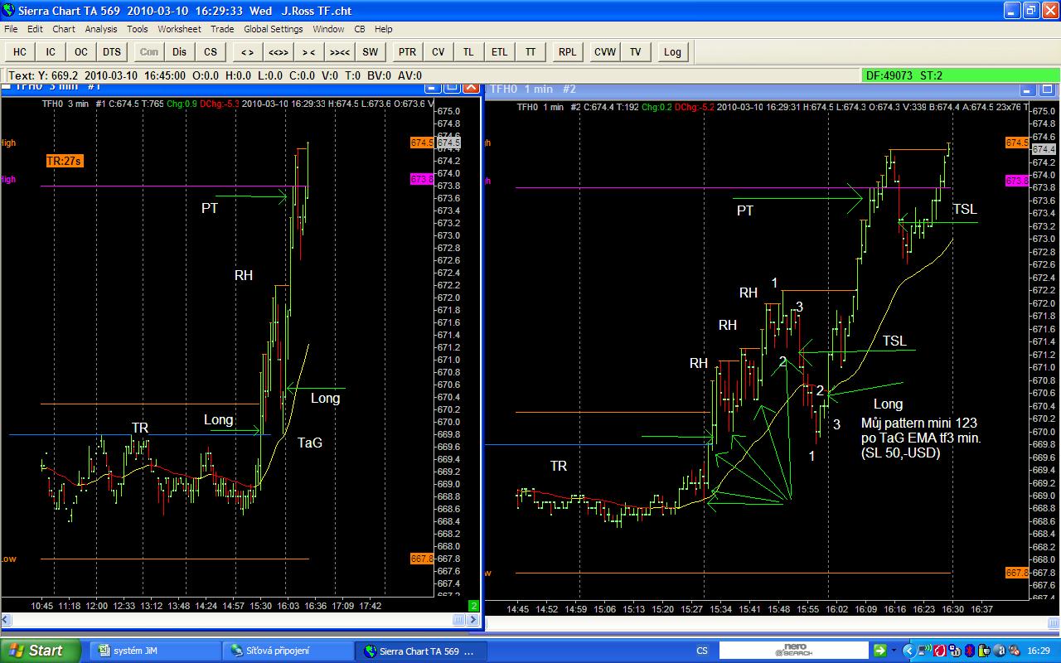The width and height of the screenshot is (1061, 663).
Task: Click the SW toolbar button
Action: [370, 51]
